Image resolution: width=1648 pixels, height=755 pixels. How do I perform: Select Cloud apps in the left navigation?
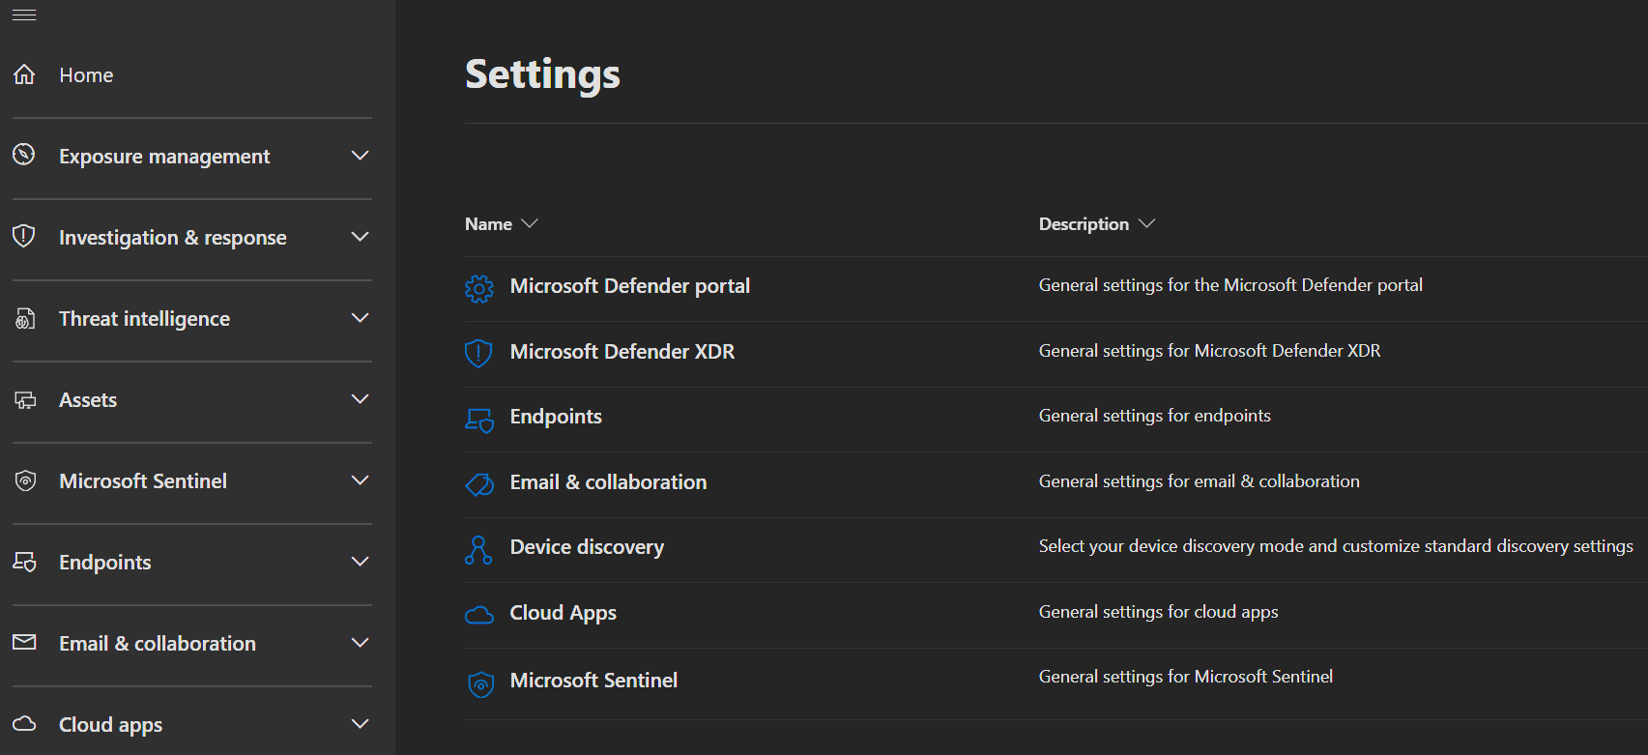pyautogui.click(x=110, y=725)
